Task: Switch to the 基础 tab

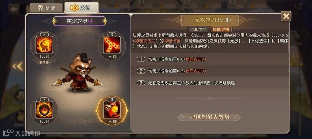Action: [46, 8]
